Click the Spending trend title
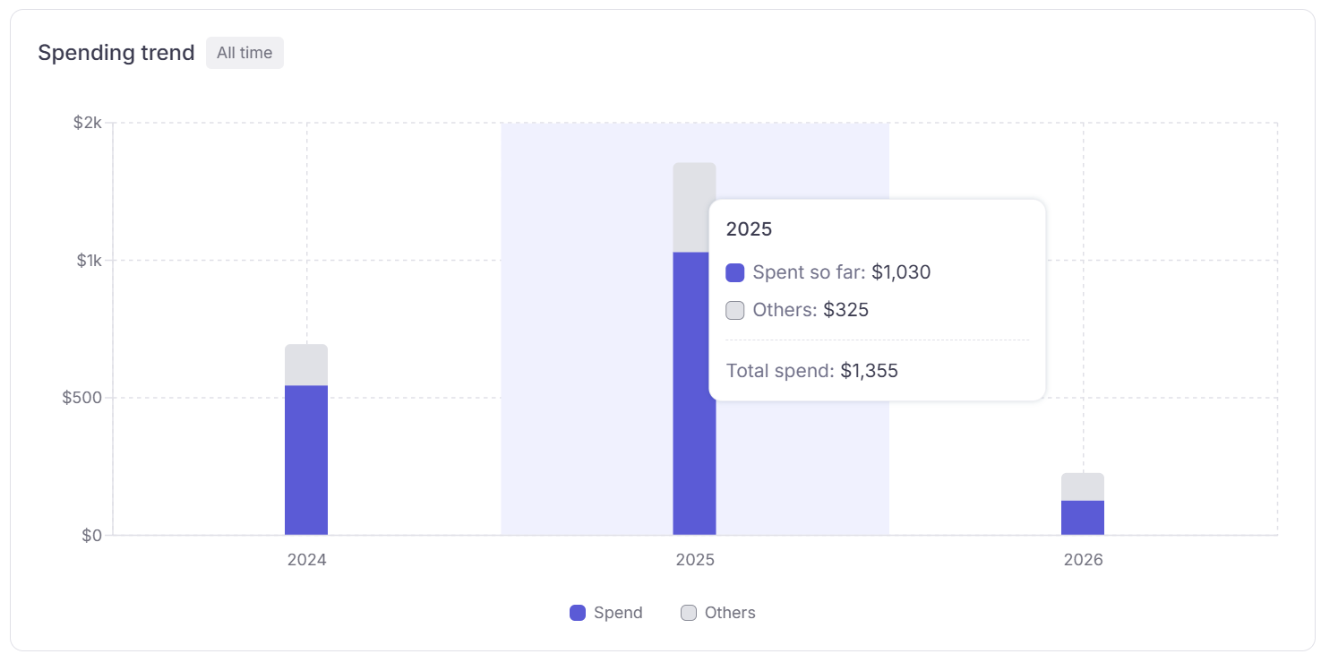The height and width of the screenshot is (654, 1321). click(x=116, y=53)
